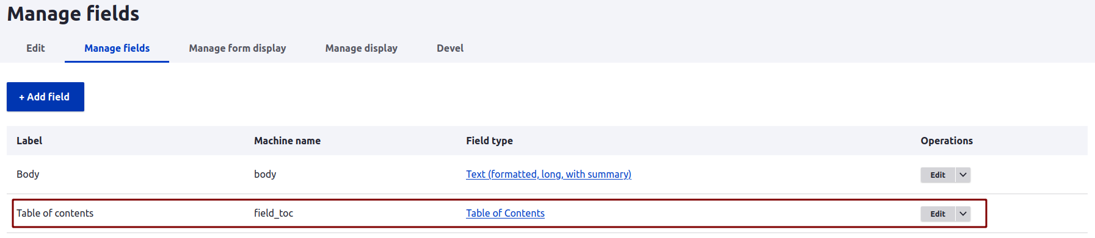Click Edit button for the Body field
Screen dimensions: 1095x238
937,175
